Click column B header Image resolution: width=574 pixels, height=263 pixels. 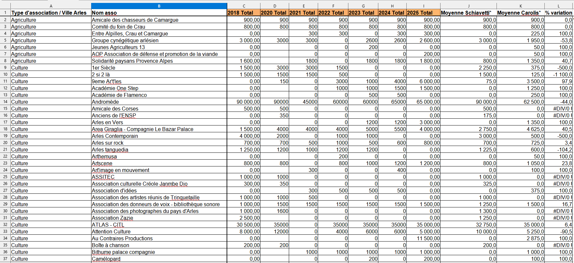(x=159, y=6)
